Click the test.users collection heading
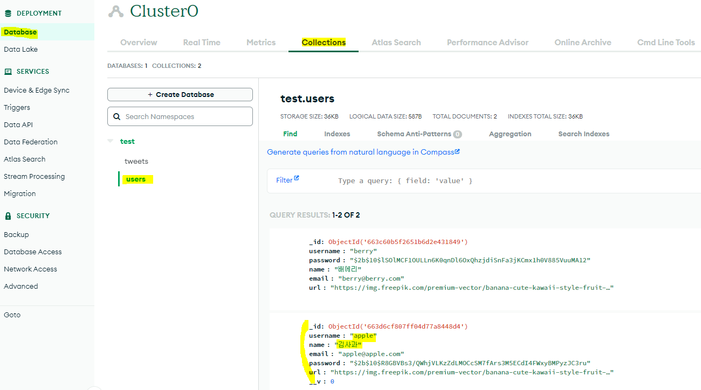The width and height of the screenshot is (701, 390). pos(307,99)
